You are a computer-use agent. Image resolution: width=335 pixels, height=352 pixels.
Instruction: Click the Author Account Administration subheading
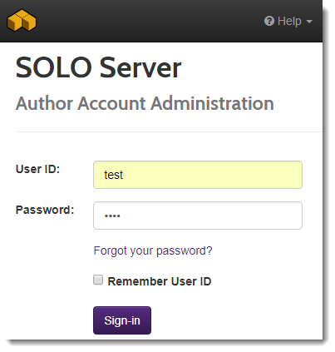(145, 103)
